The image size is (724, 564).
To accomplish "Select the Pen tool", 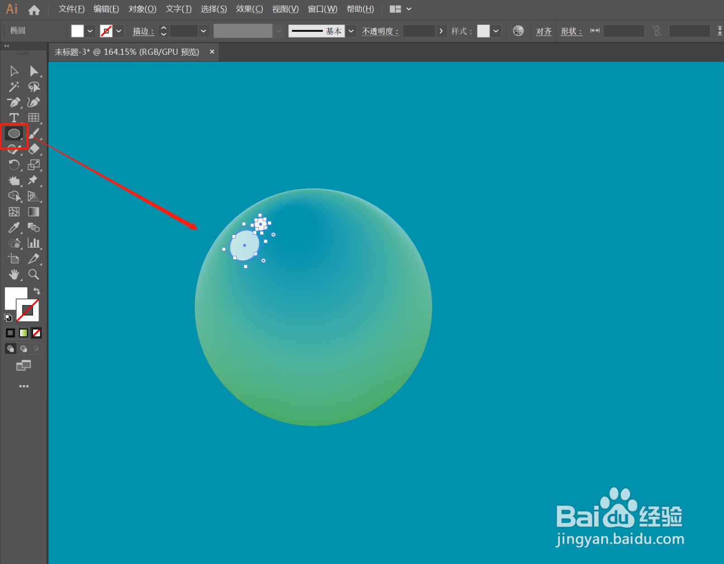I will point(14,102).
